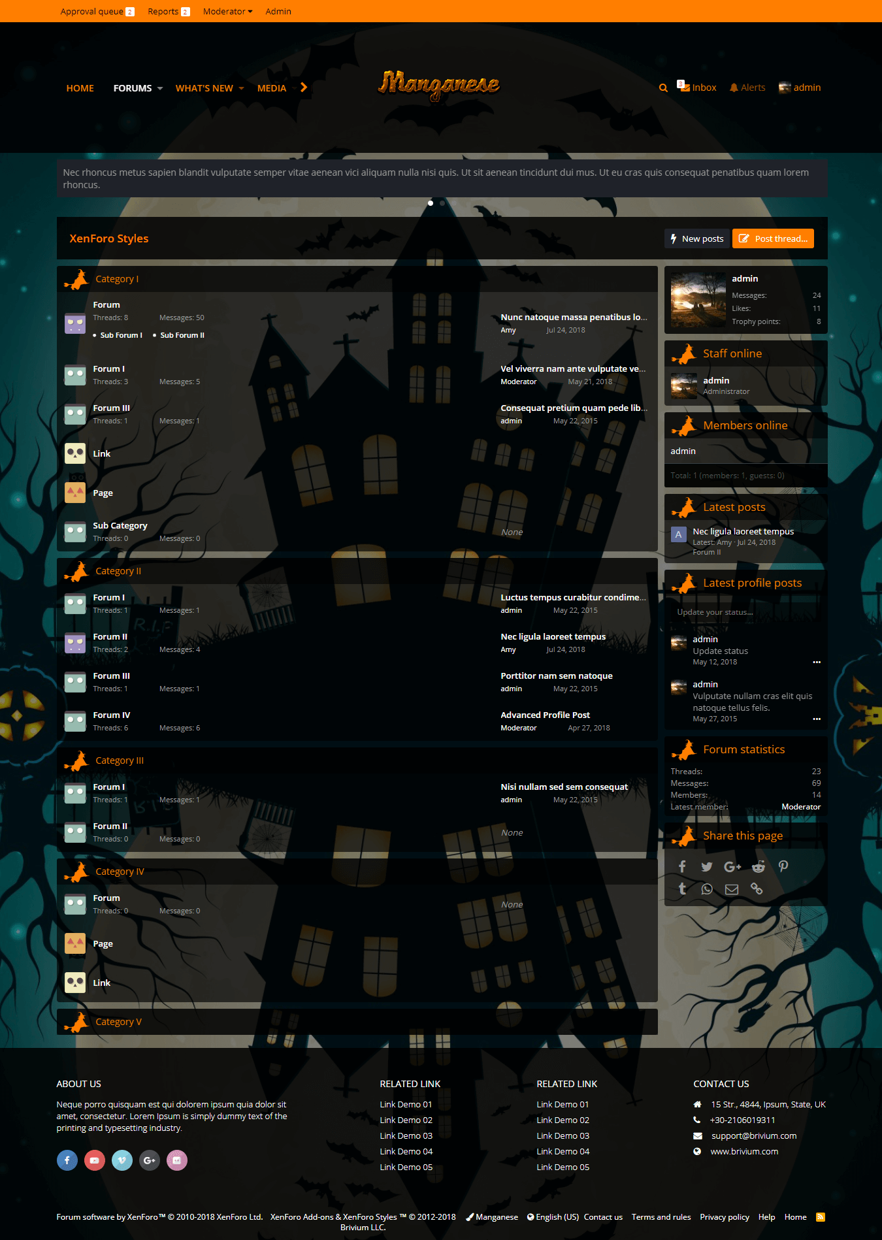Open options for admin's Update status post
Screen dimensions: 882x1240
pyautogui.click(x=816, y=662)
